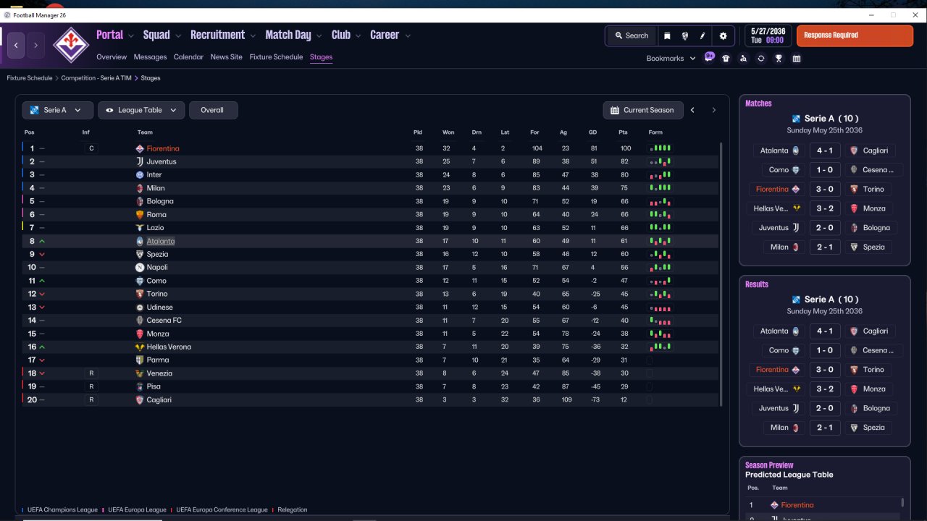Click the Fixture Schedule breadcrumb link

tap(30, 78)
